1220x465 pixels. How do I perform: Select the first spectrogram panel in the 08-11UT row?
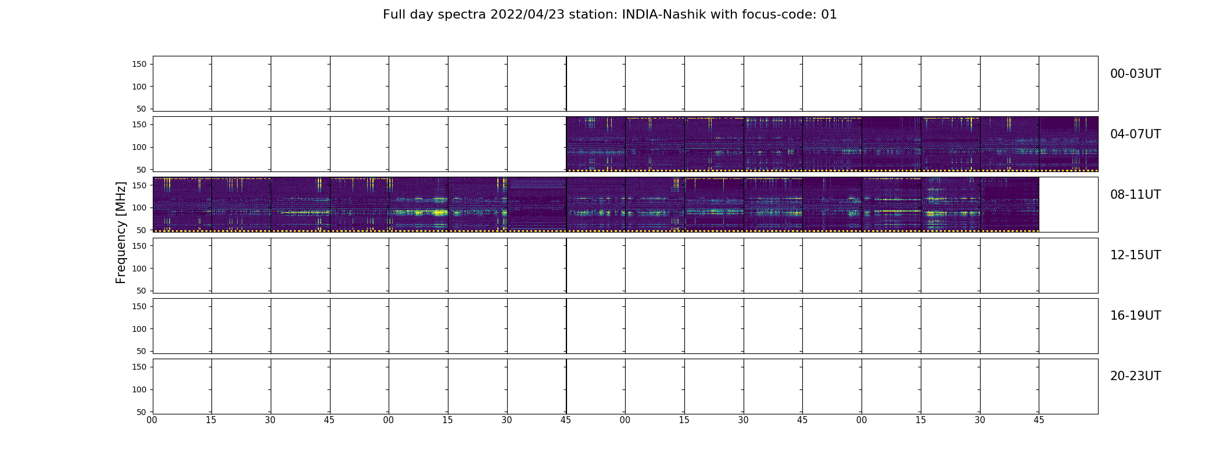[182, 205]
